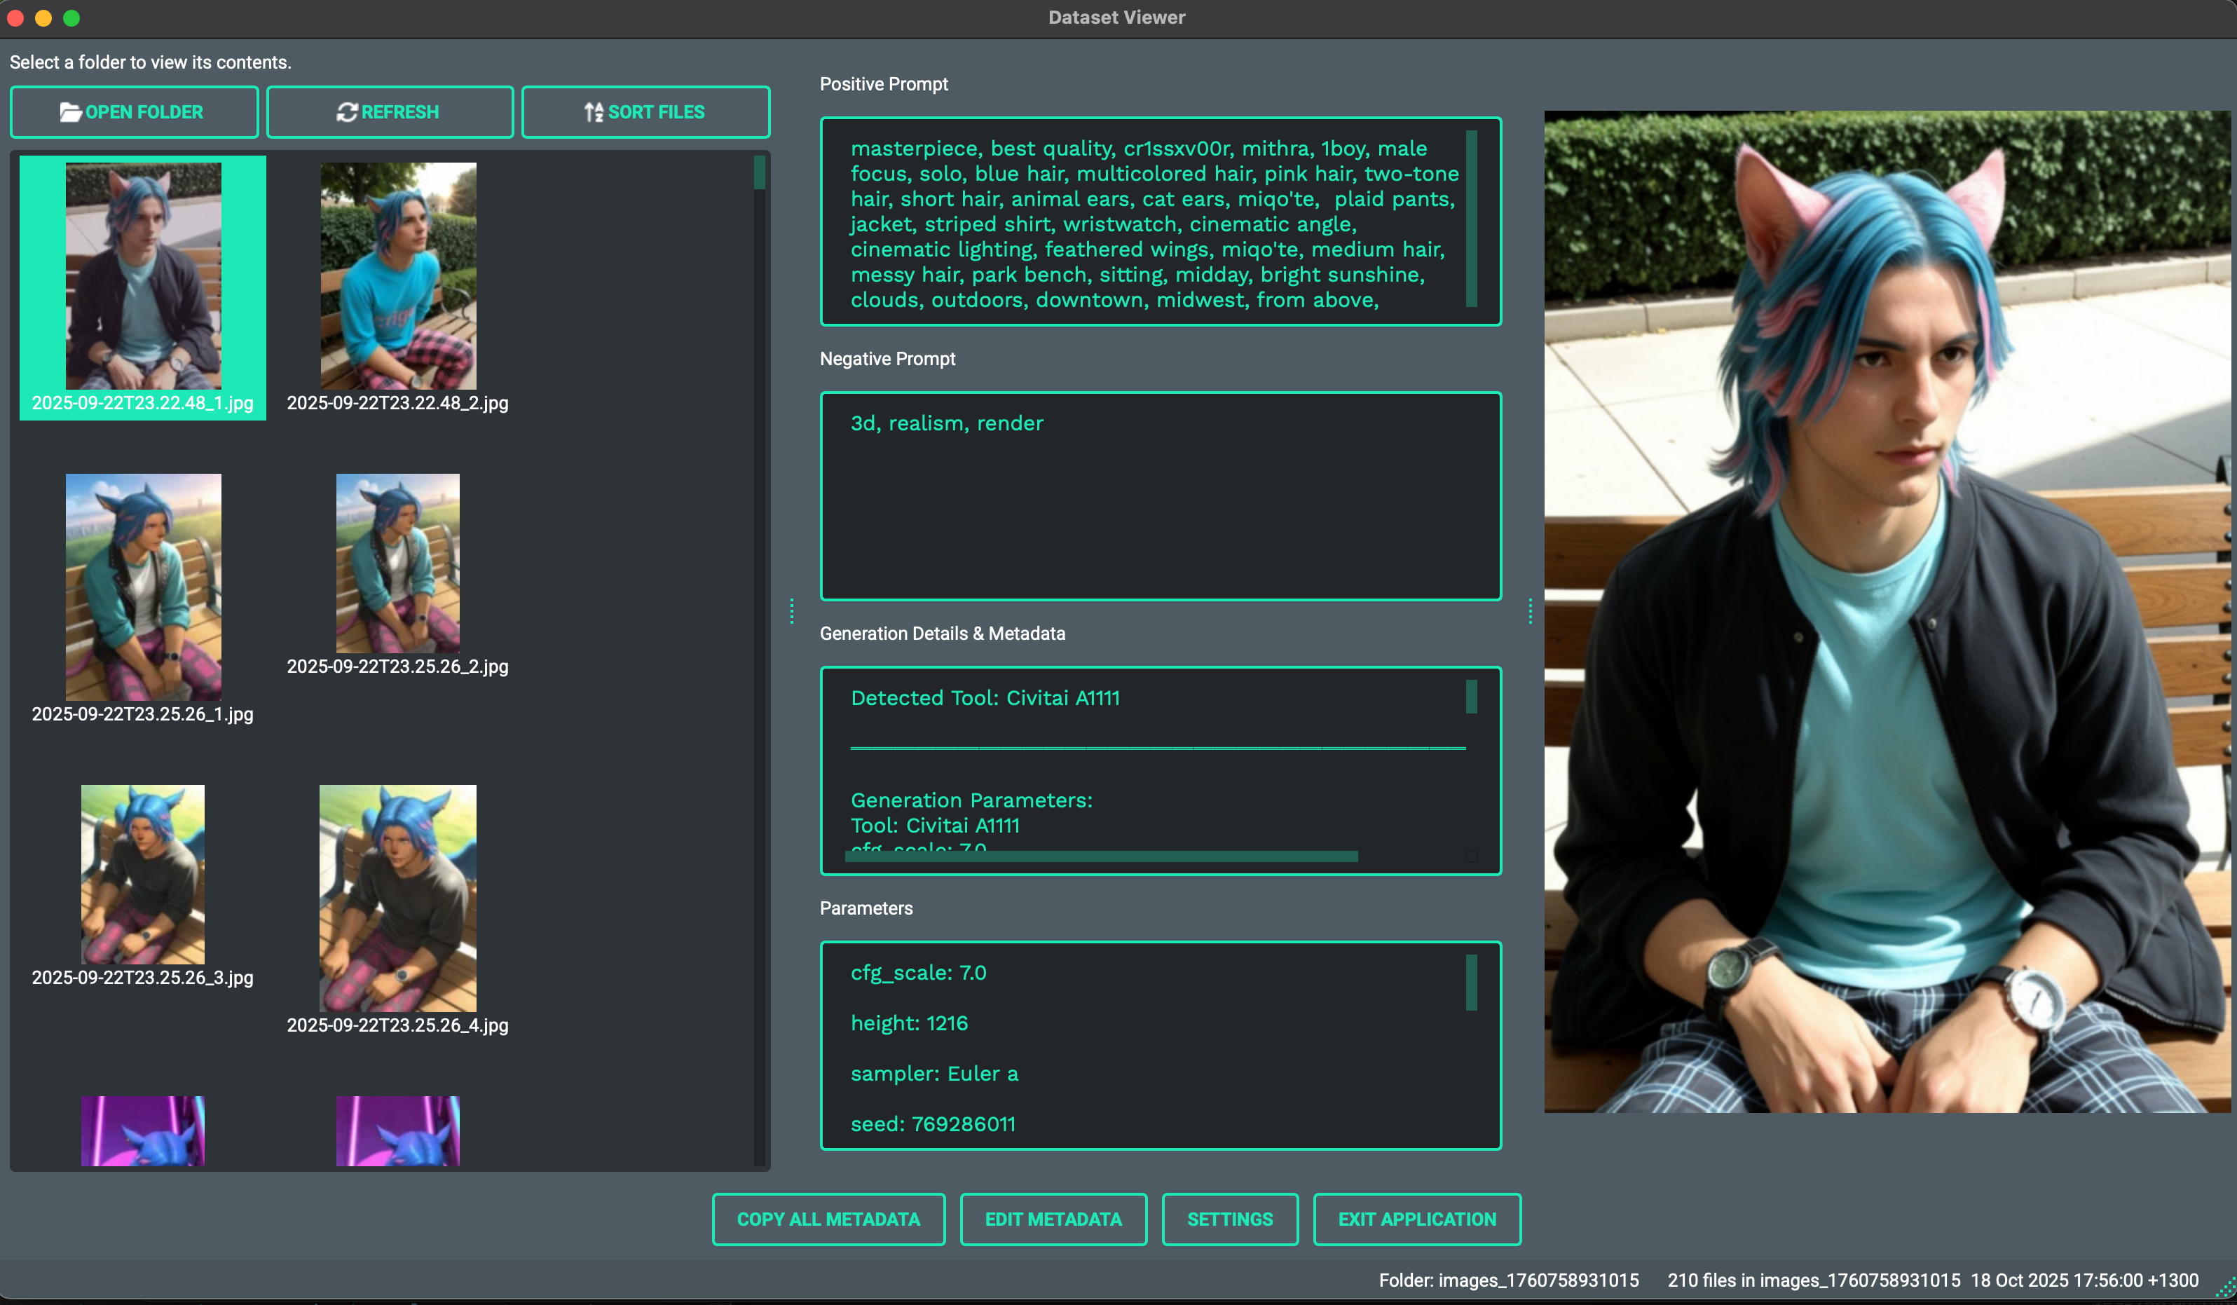Select thumbnail 2025-09-22T23.25.26_1.jpg
Screen dimensions: 2237x1305
(x=143, y=587)
